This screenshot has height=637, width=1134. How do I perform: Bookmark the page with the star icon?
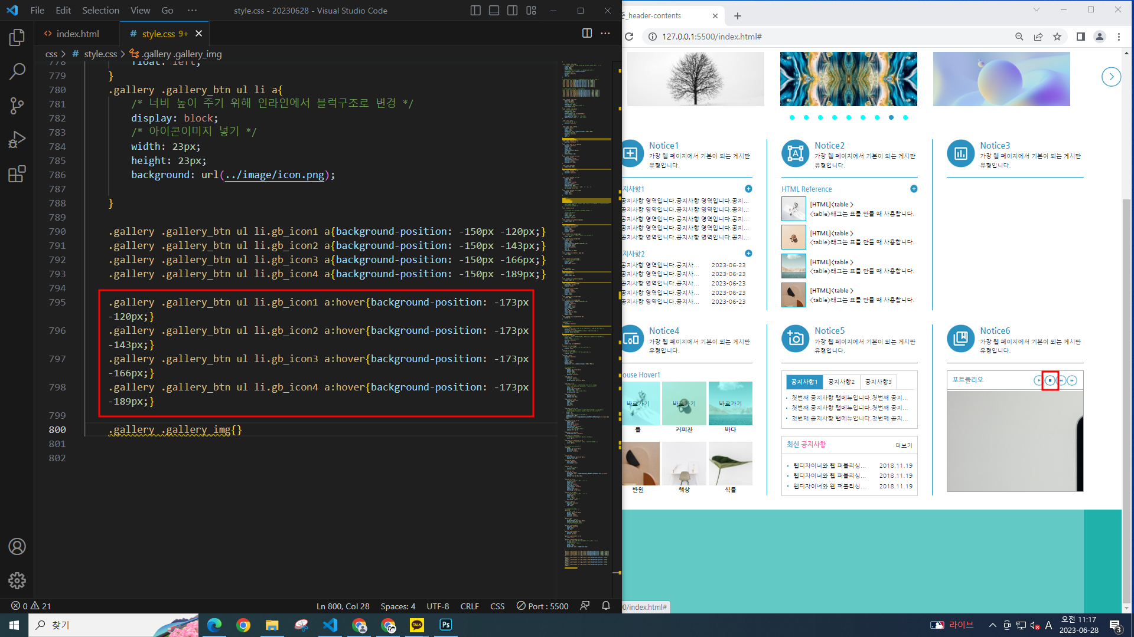click(1057, 37)
